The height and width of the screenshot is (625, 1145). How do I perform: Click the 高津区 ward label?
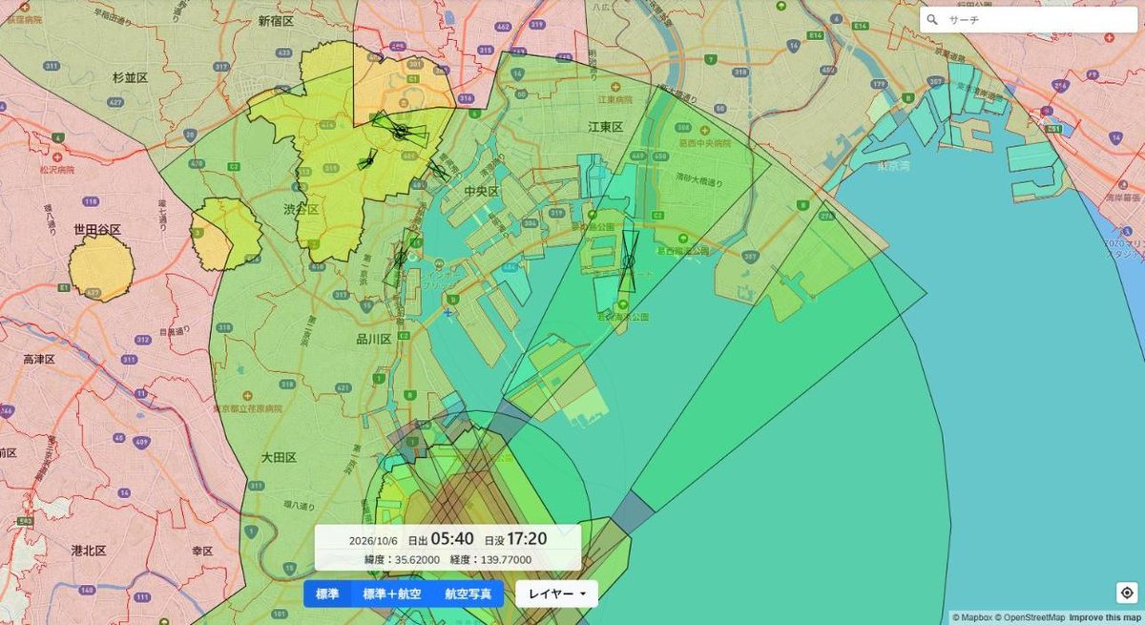coord(39,359)
